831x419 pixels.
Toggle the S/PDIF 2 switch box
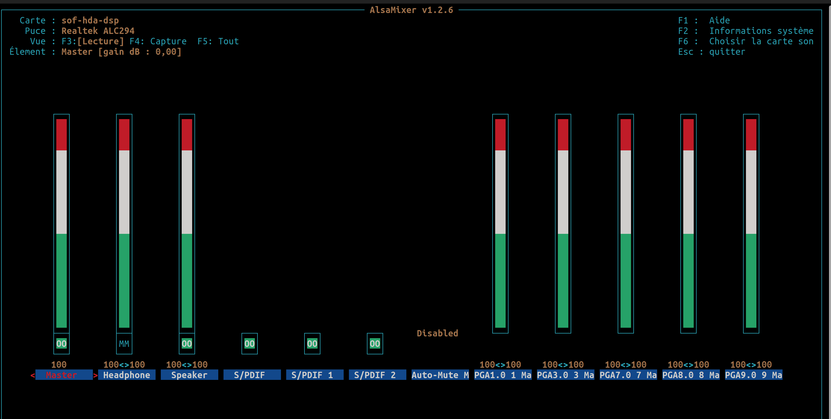[375, 344]
